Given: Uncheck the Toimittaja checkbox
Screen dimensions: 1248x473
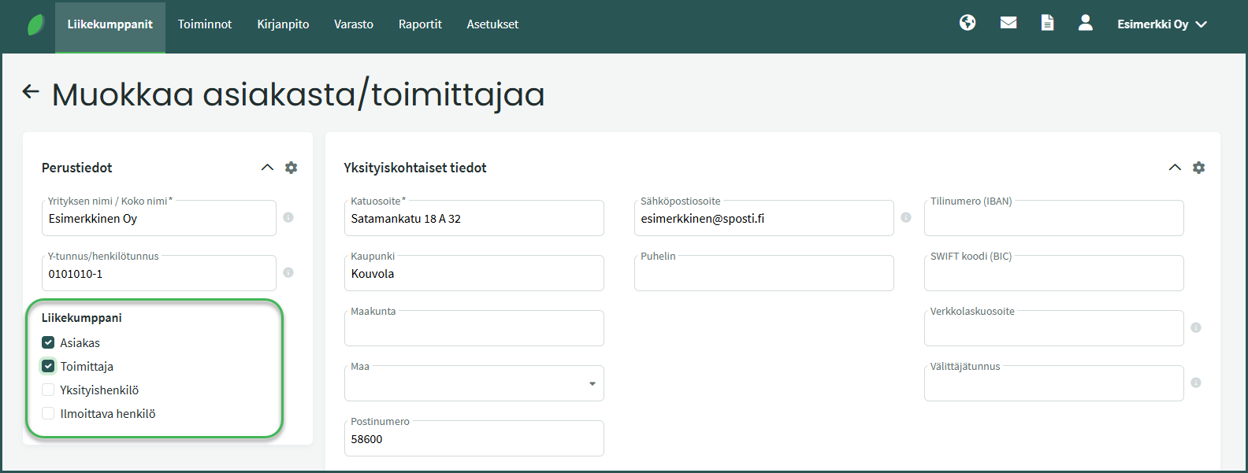Looking at the screenshot, I should [x=48, y=366].
